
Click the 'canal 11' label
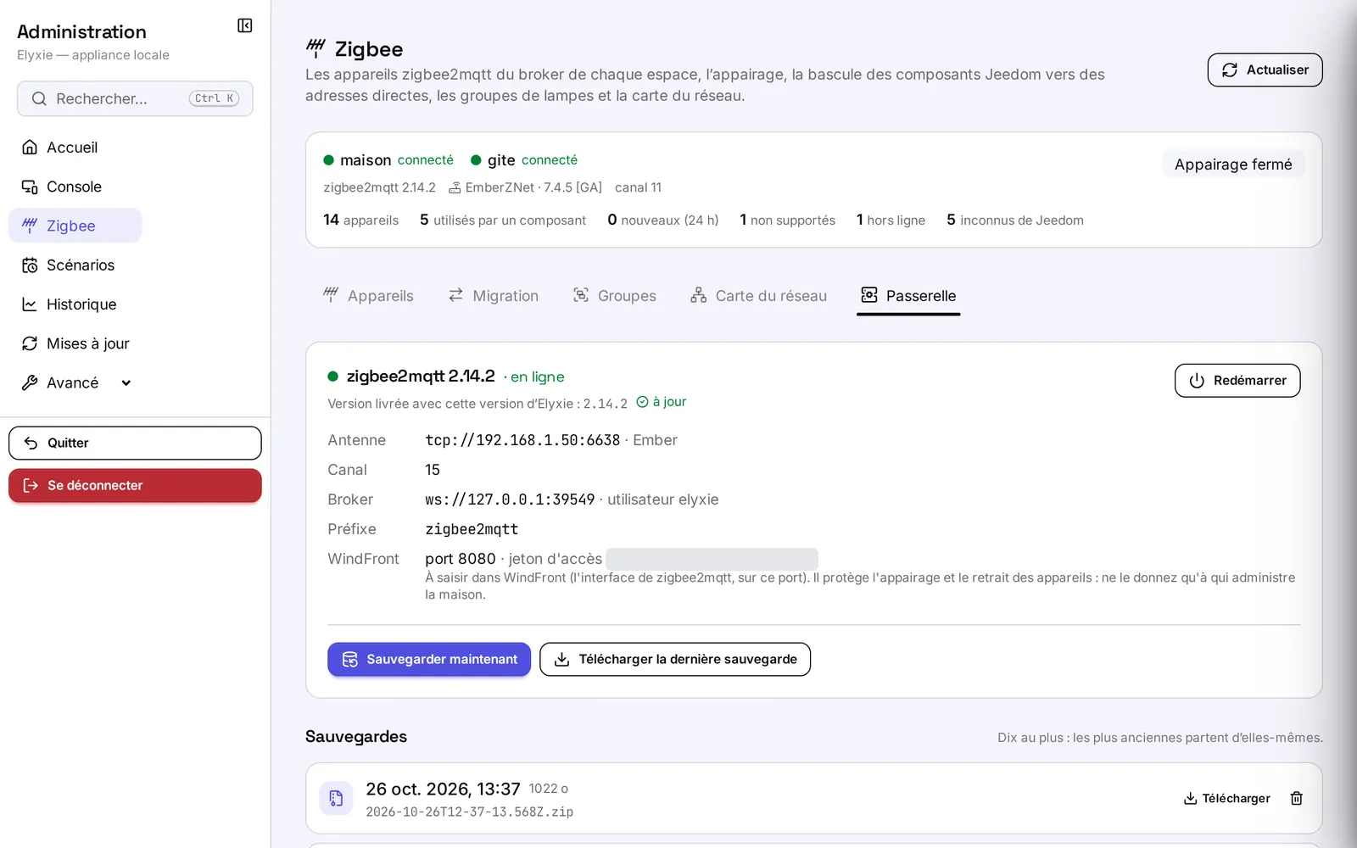(638, 187)
